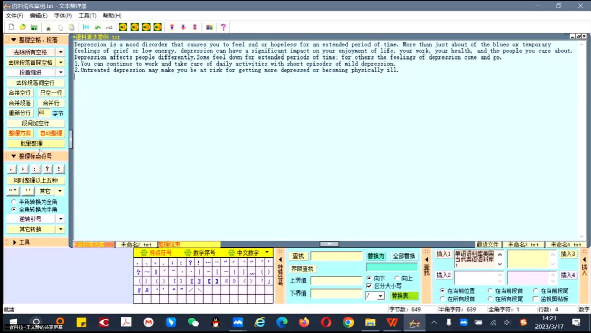Click the 批量整理 button
This screenshot has width=591, height=333.
coord(35,144)
